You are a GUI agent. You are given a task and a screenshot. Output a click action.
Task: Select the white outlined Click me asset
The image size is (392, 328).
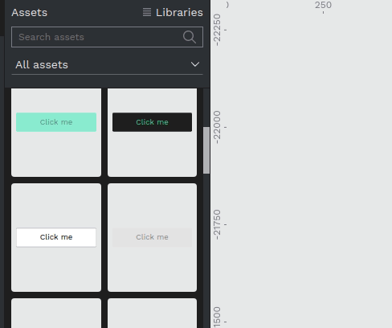pyautogui.click(x=56, y=237)
